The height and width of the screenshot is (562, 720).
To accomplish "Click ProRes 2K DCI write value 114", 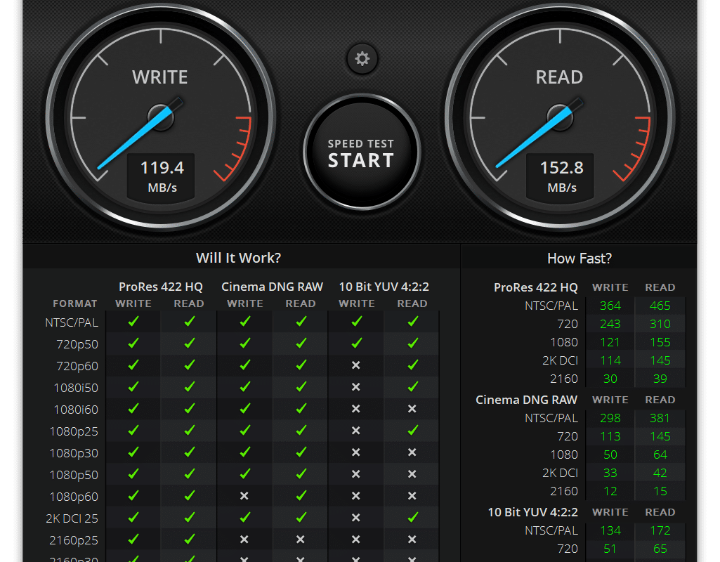I will coord(610,361).
